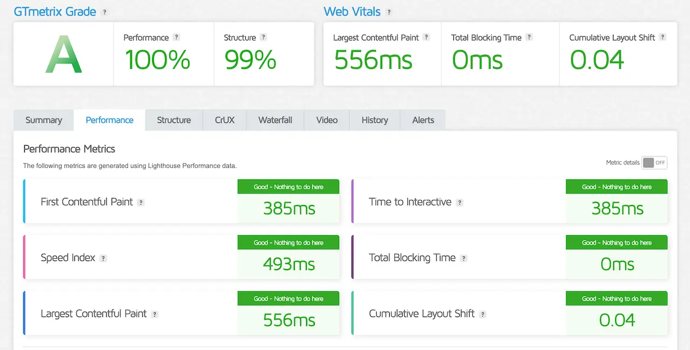This screenshot has height=350, width=690.
Task: Open the Total Blocking Time help icon
Action: click(x=528, y=38)
